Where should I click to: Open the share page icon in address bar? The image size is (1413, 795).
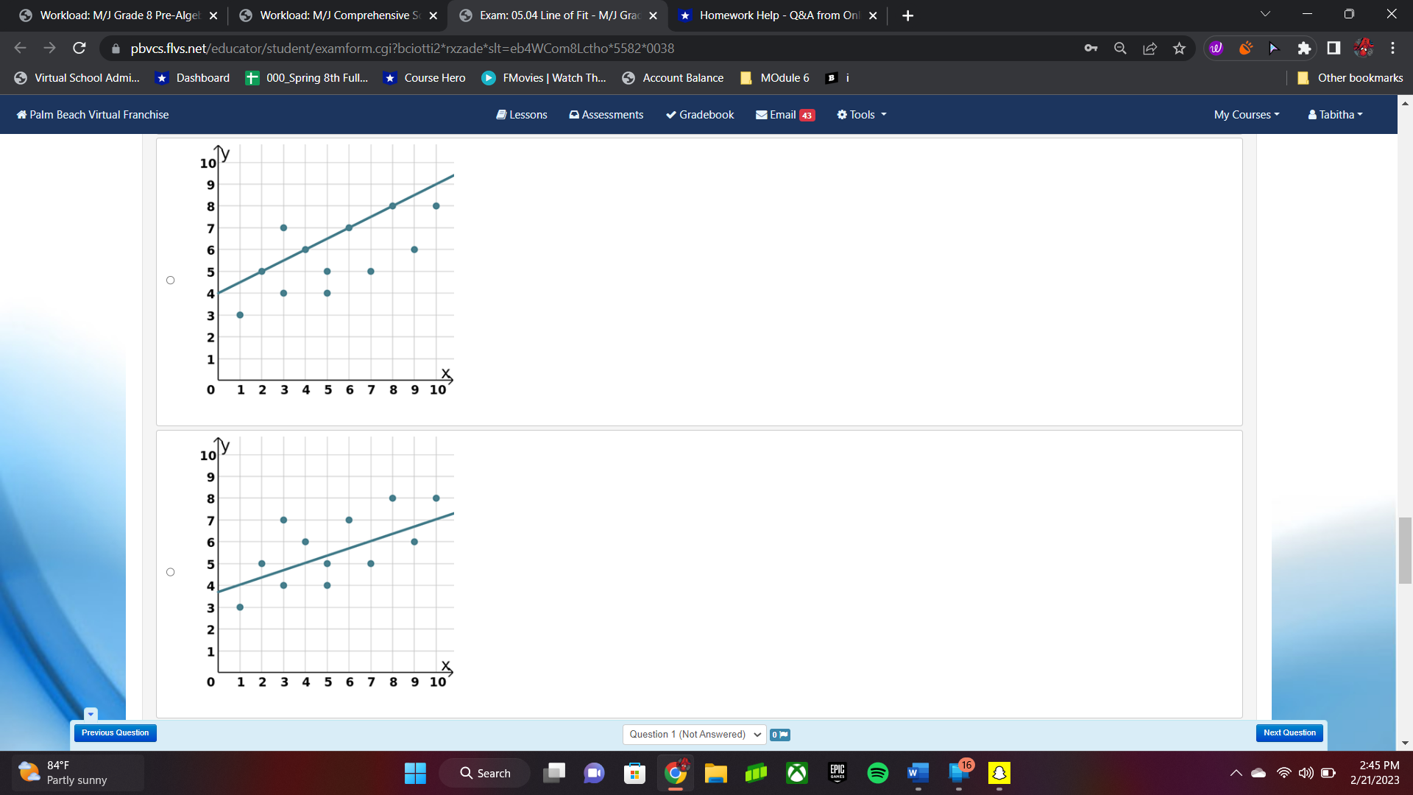click(x=1150, y=49)
